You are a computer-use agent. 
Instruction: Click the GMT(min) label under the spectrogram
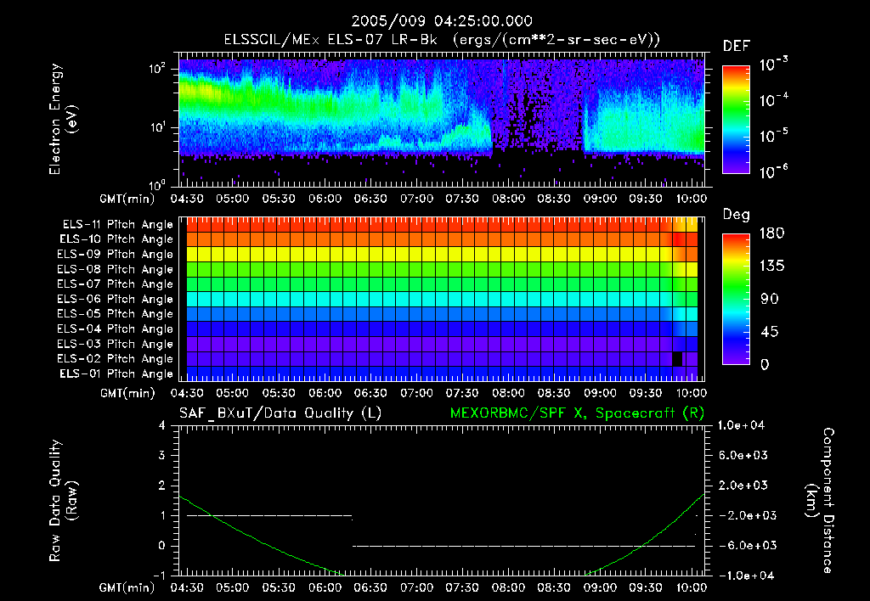point(127,199)
